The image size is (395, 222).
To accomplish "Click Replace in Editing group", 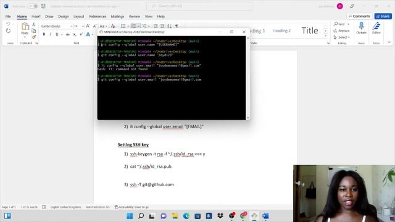I will (x=341, y=31).
